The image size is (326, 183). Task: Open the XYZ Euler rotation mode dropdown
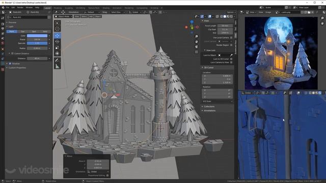tap(218, 102)
